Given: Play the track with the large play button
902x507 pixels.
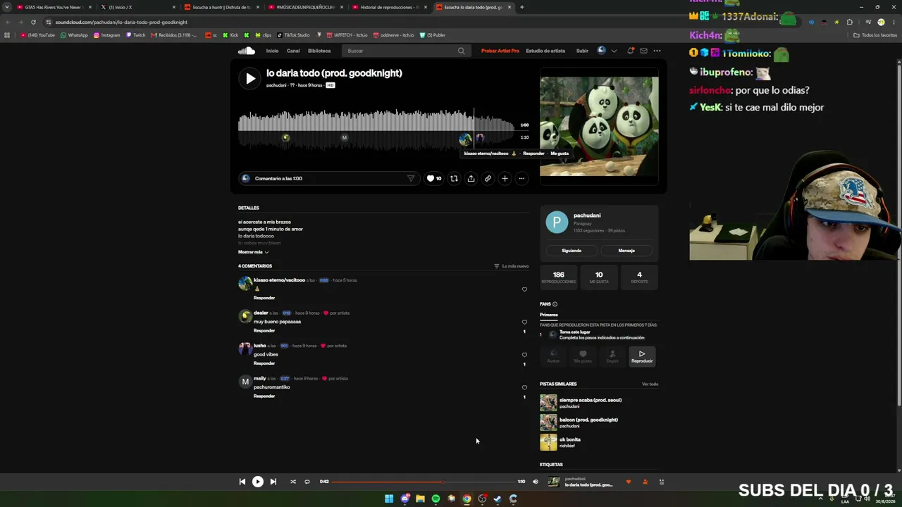Looking at the screenshot, I should (250, 79).
